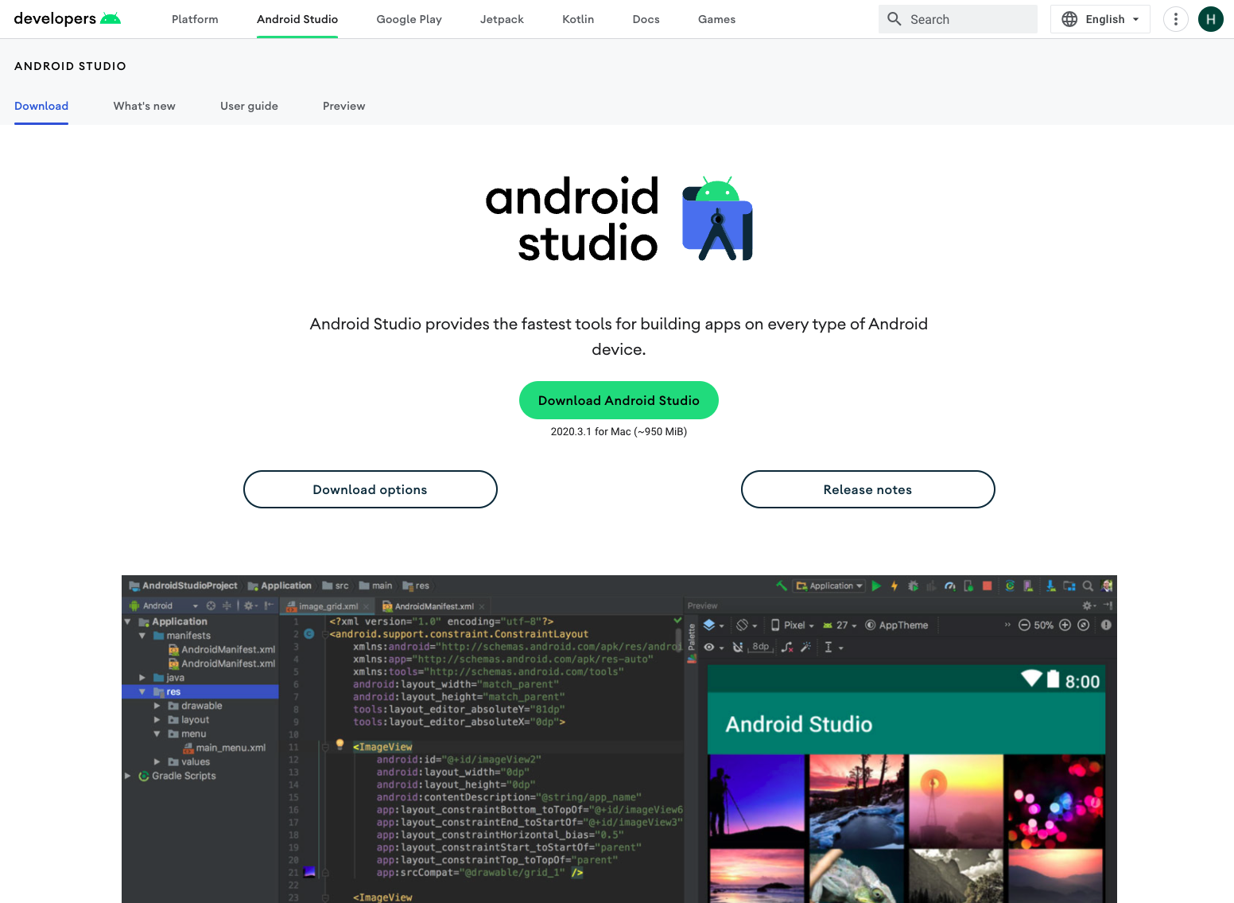Click the collapse-all icon in Project panel header
This screenshot has width=1234, height=903.
point(227,605)
